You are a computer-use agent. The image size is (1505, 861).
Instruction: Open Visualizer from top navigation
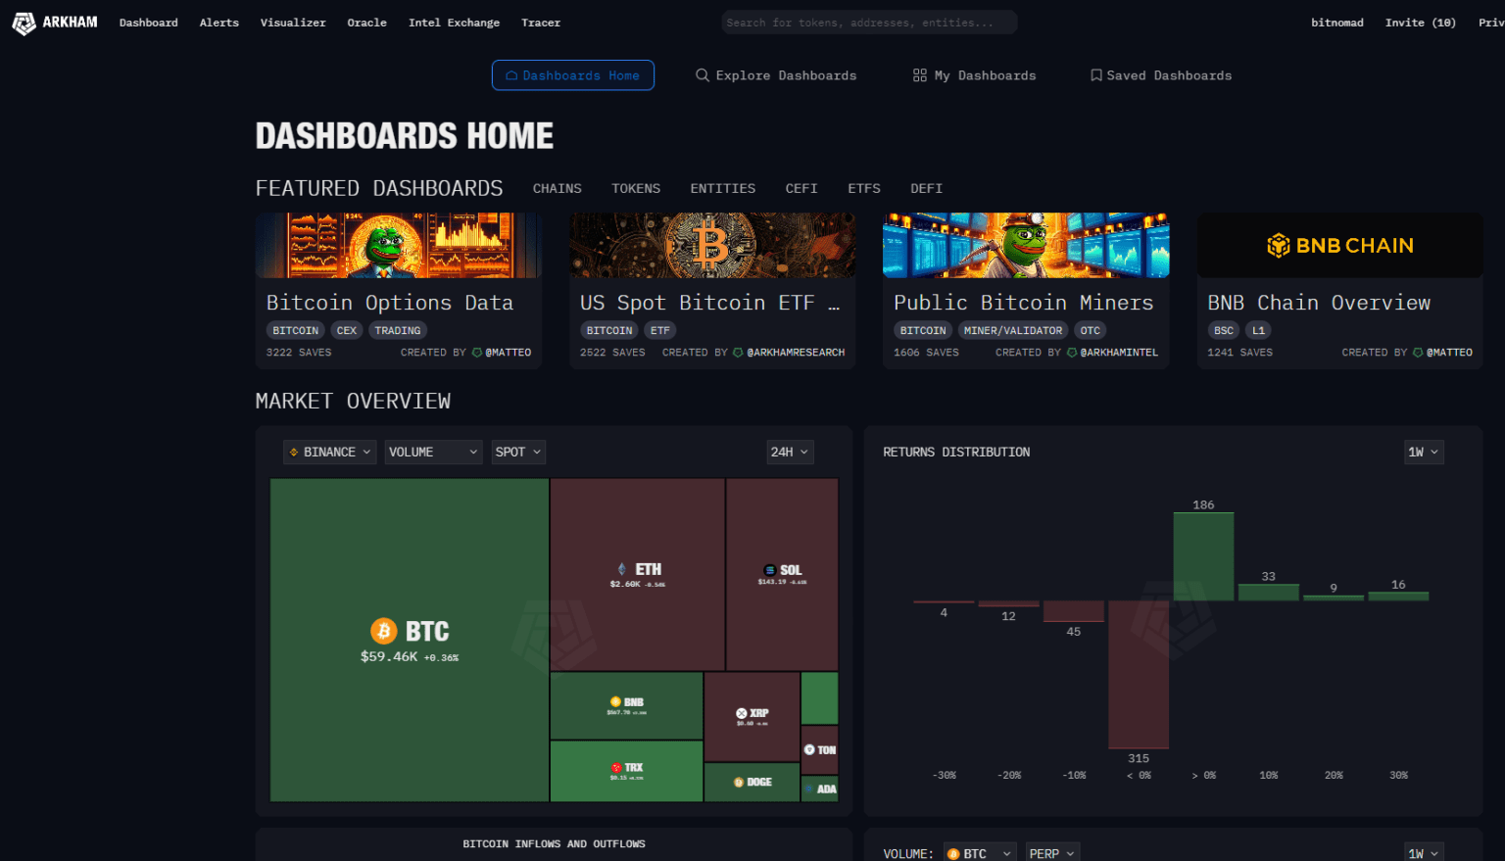[293, 23]
